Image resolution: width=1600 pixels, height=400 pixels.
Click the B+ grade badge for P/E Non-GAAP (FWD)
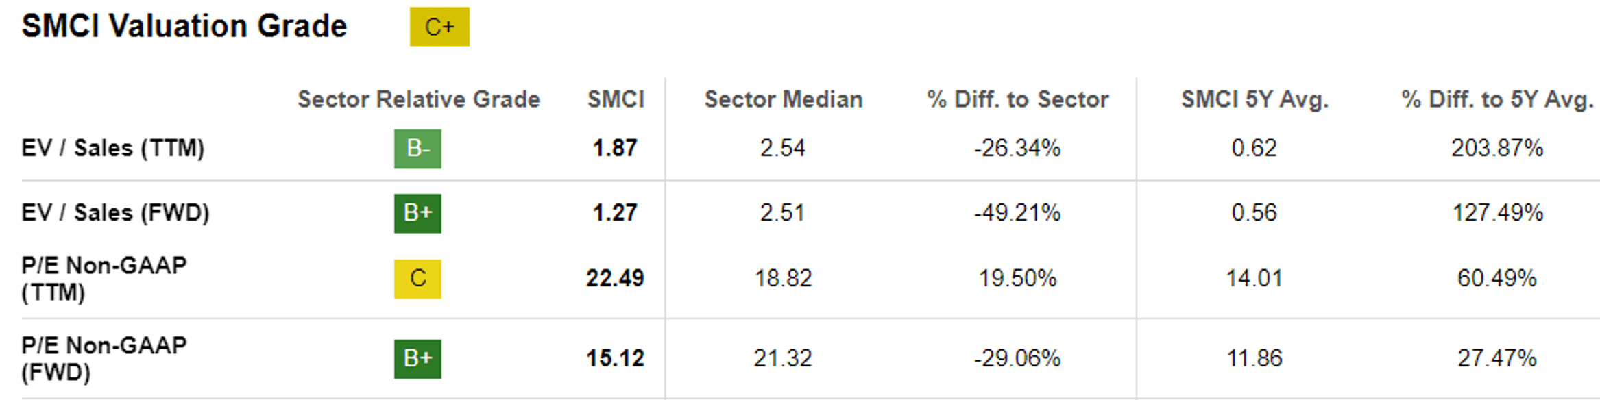point(417,359)
